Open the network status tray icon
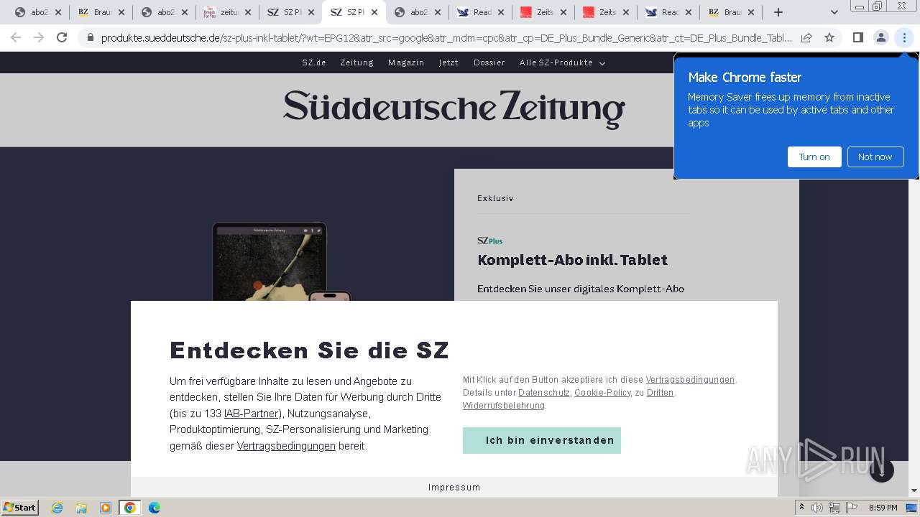This screenshot has height=517, width=920. tap(834, 508)
